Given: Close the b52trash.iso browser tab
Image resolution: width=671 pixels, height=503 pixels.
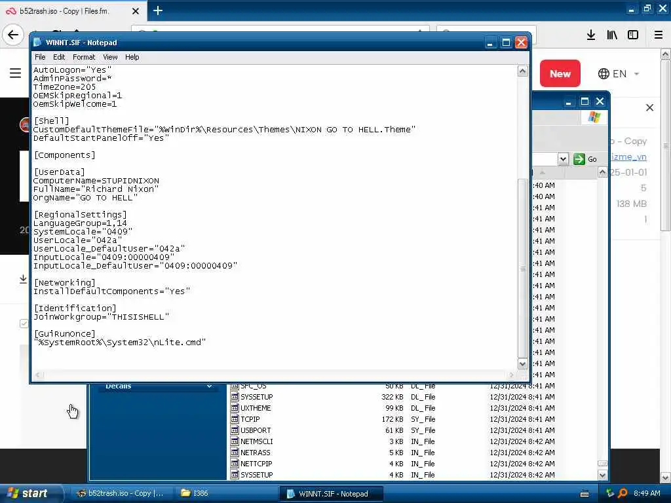Looking at the screenshot, I should 135,11.
